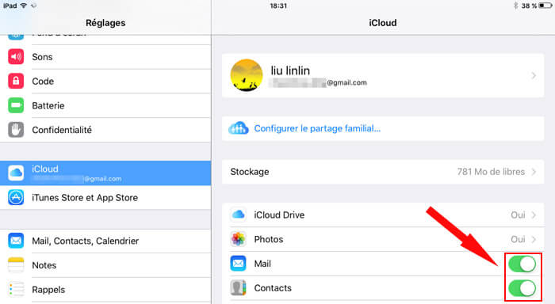Tap the iCloud title in right pane header
Screen dimensions: 555x304
(383, 23)
